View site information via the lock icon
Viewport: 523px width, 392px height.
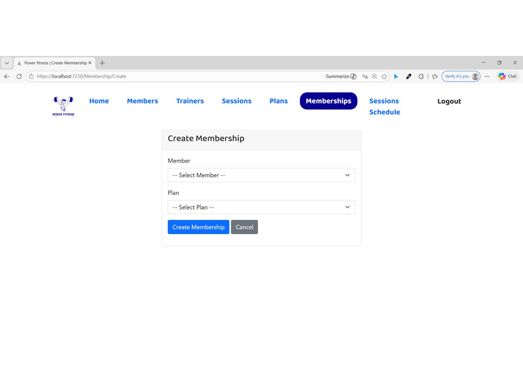(x=31, y=76)
